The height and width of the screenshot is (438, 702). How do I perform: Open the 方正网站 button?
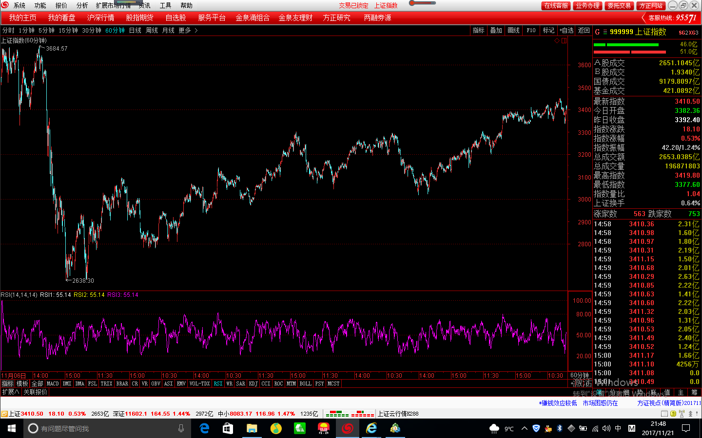tap(651, 5)
